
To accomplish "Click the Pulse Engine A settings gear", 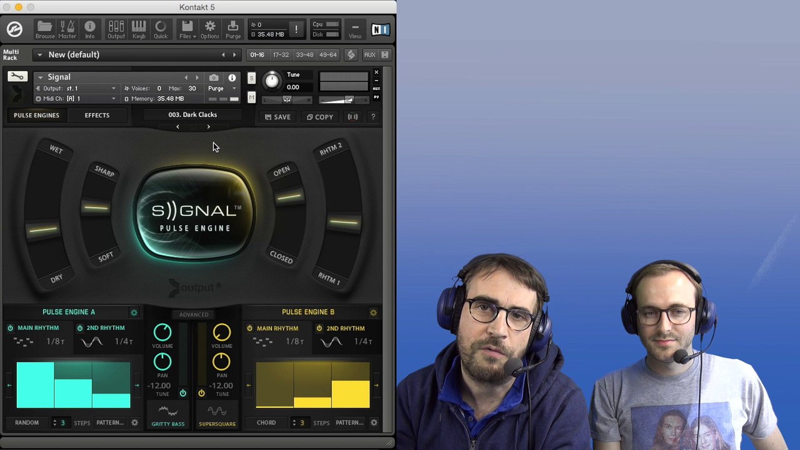I will coord(134,312).
